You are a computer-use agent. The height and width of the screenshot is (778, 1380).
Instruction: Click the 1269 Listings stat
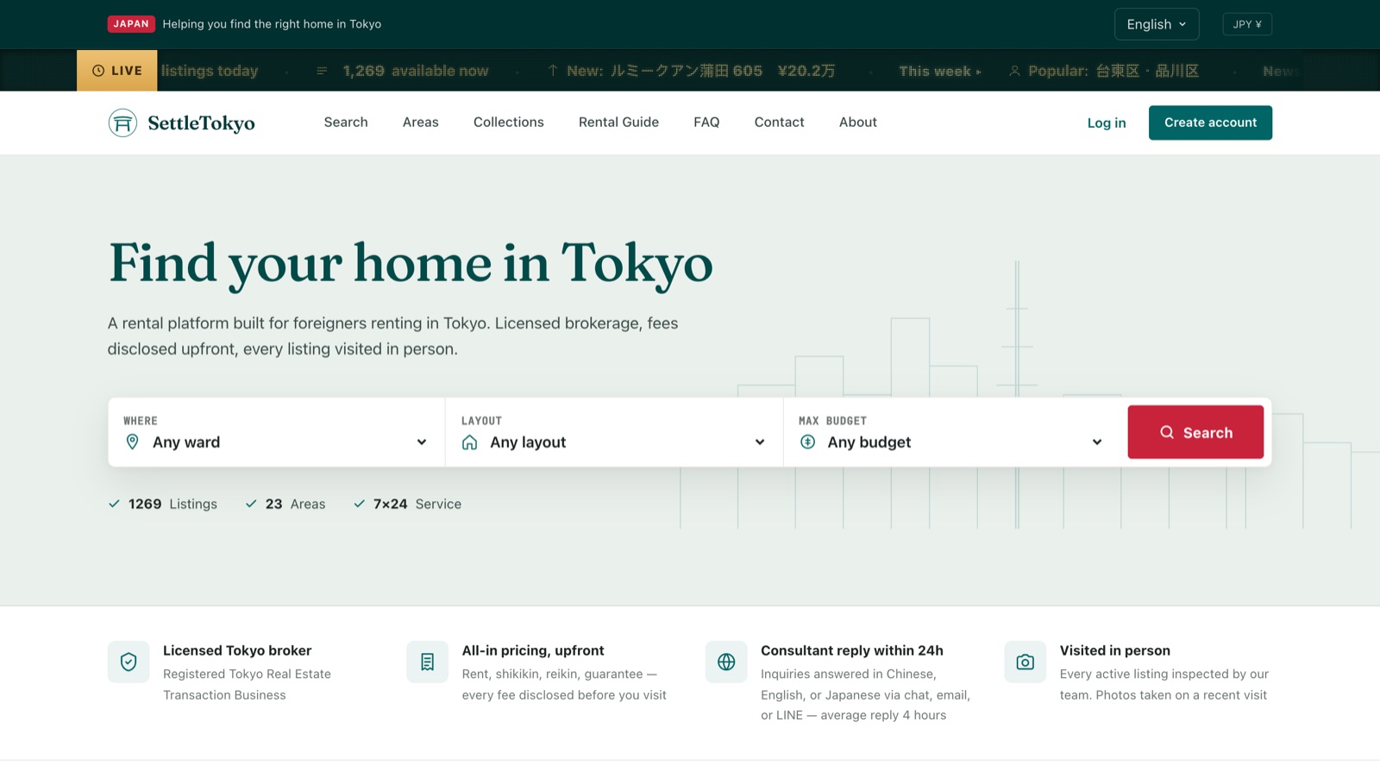163,504
